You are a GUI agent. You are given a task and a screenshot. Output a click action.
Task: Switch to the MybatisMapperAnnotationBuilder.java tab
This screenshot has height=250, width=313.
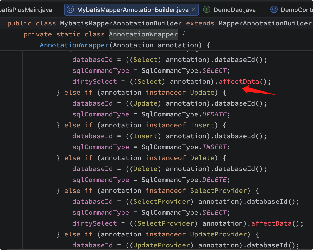(x=132, y=10)
